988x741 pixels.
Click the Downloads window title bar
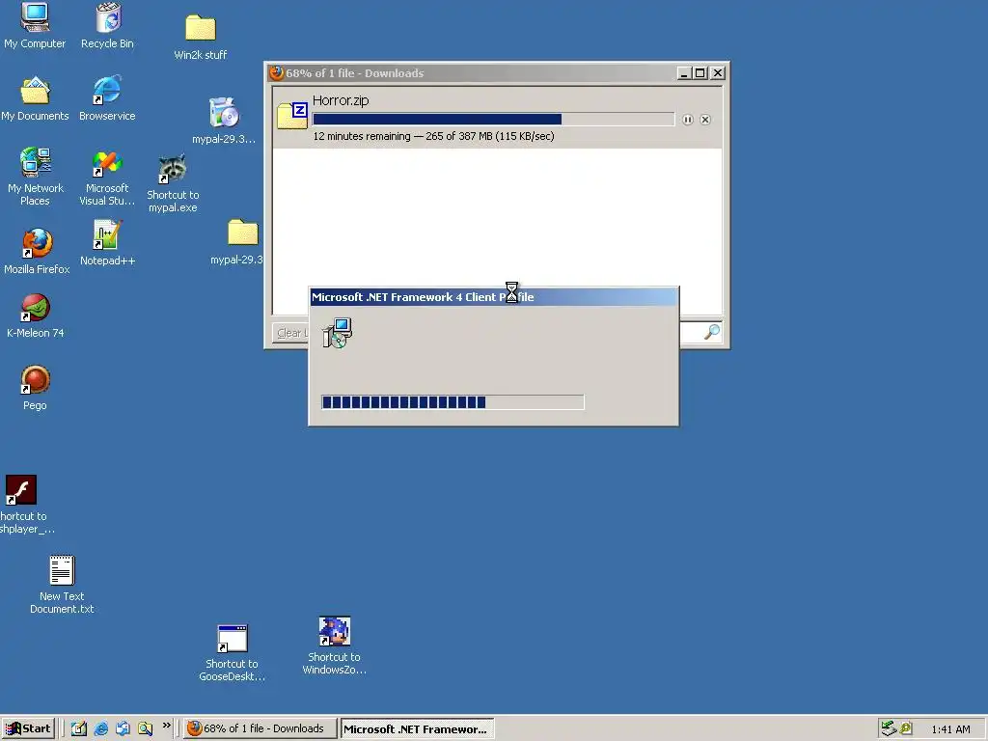click(x=473, y=73)
